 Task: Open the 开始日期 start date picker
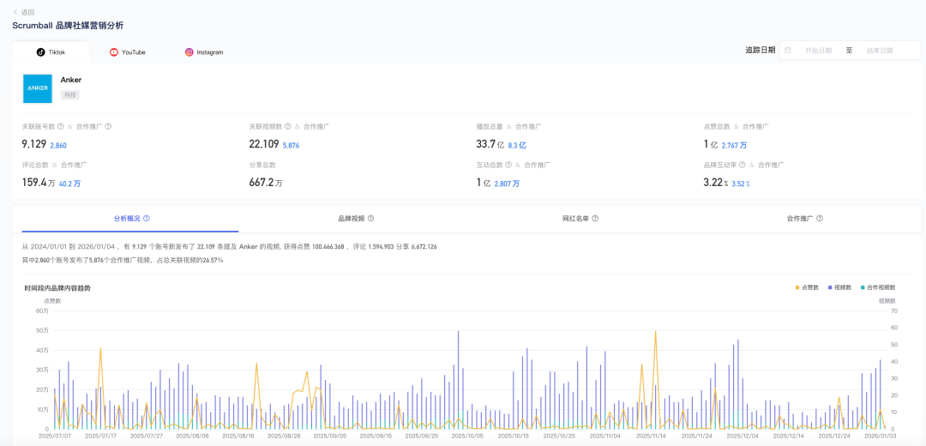pyautogui.click(x=818, y=51)
